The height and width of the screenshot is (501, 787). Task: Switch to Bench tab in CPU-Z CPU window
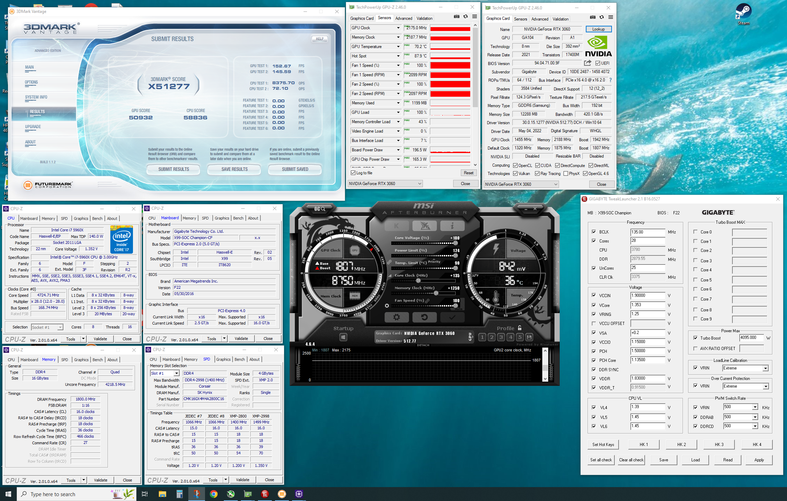pyautogui.click(x=97, y=218)
